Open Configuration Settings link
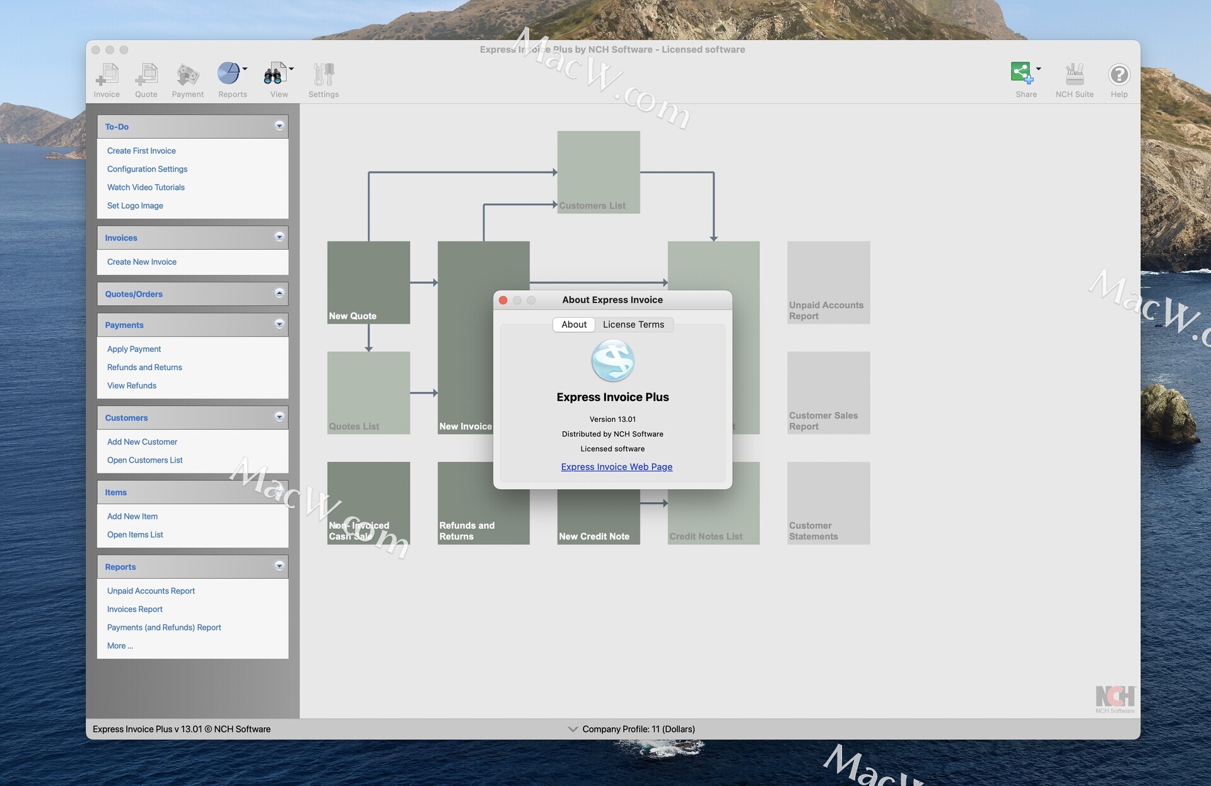1211x786 pixels. pyautogui.click(x=147, y=169)
